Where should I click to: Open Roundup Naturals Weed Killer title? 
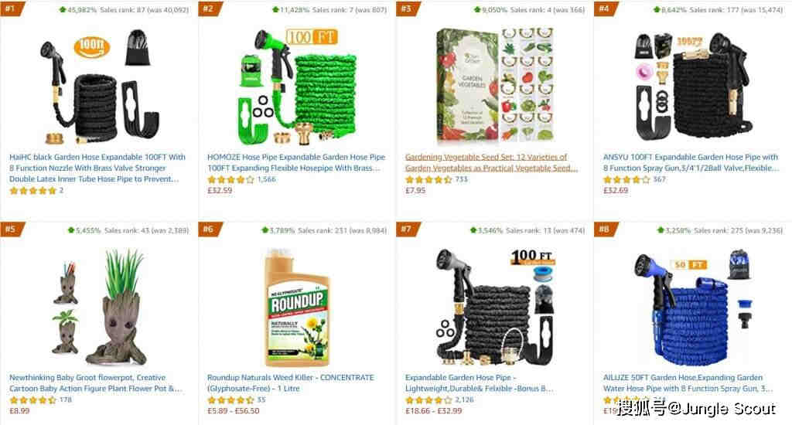(291, 383)
